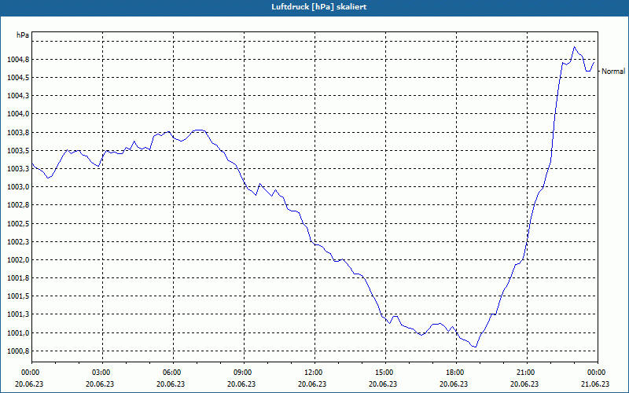Click the 06:00 time label
The height and width of the screenshot is (393, 629).
coord(171,373)
